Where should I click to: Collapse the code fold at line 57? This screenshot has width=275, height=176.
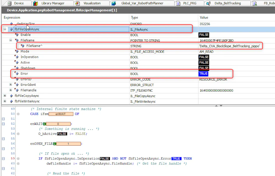tap(3, 148)
